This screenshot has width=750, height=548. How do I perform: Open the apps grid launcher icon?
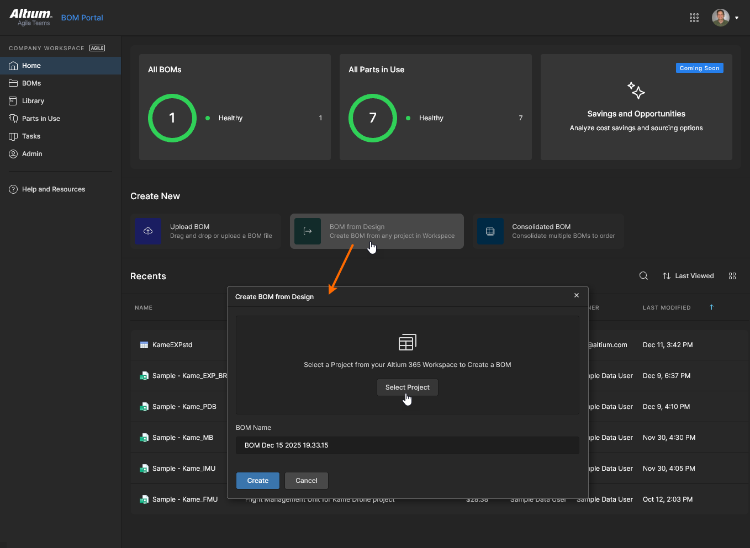point(694,18)
